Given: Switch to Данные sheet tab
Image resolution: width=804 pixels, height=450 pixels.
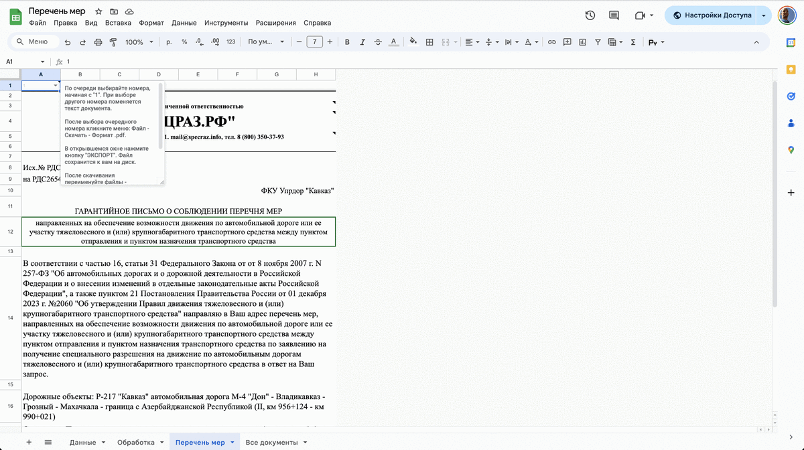Looking at the screenshot, I should click(x=87, y=442).
